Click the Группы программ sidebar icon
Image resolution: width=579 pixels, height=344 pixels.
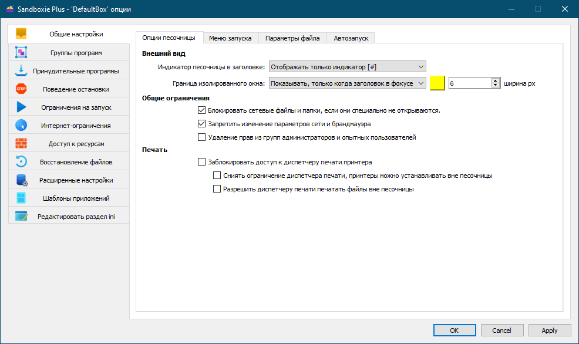click(21, 52)
